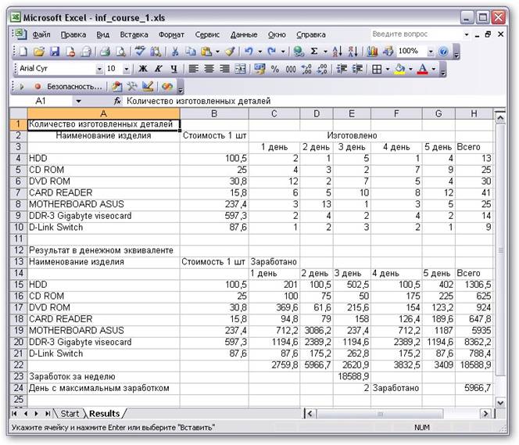
Task: Click the Безопасность... button
Action: [x=74, y=86]
